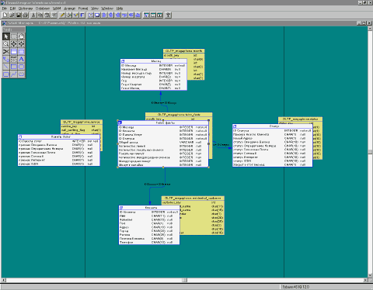The height and width of the screenshot is (290, 373).
Task: Click the 'OLTP_megaphone.month' yellow table header
Action: point(184,51)
